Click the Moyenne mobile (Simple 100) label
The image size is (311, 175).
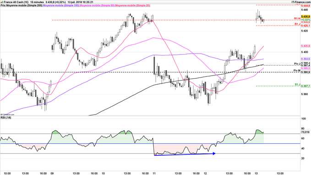coord(61,5)
